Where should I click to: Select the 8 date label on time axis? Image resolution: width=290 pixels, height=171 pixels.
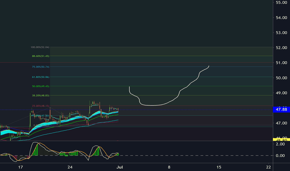(x=169, y=167)
